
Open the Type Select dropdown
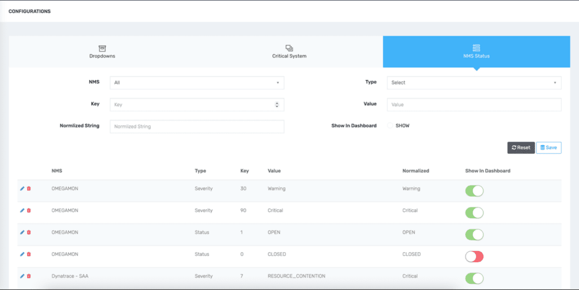[474, 83]
